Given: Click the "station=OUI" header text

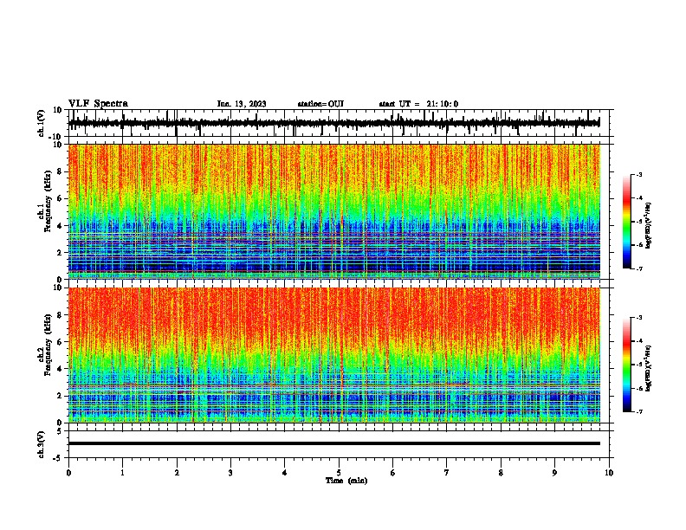Looking at the screenshot, I should [x=320, y=104].
